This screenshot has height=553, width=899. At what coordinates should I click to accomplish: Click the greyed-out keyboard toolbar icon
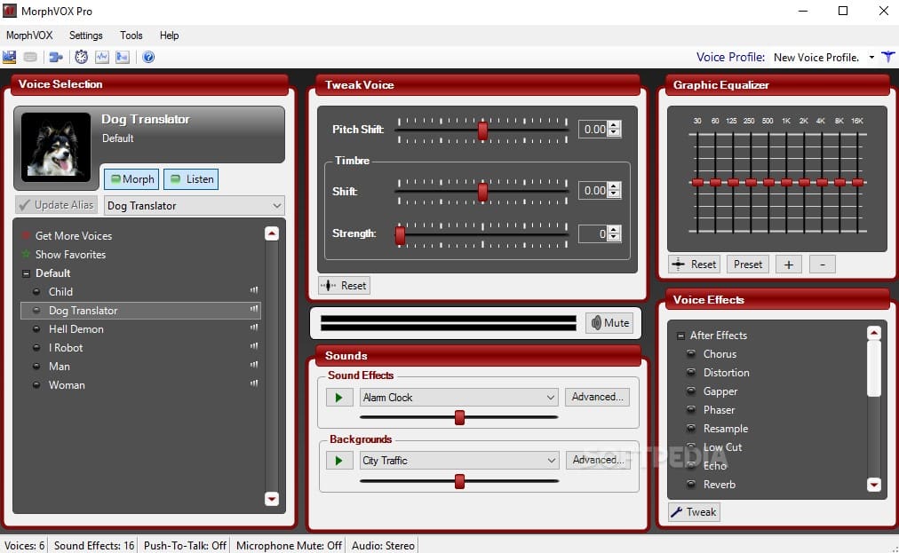pyautogui.click(x=30, y=57)
